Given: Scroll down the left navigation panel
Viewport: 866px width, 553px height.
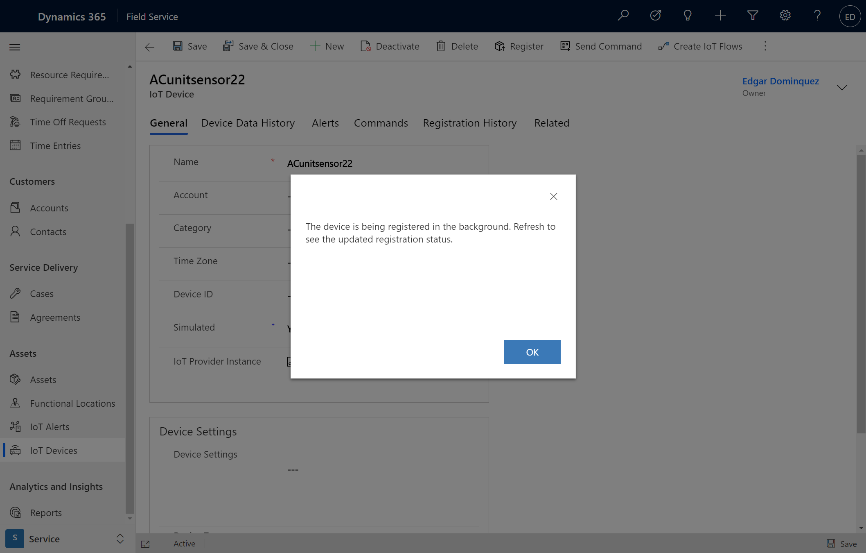Looking at the screenshot, I should (x=129, y=519).
